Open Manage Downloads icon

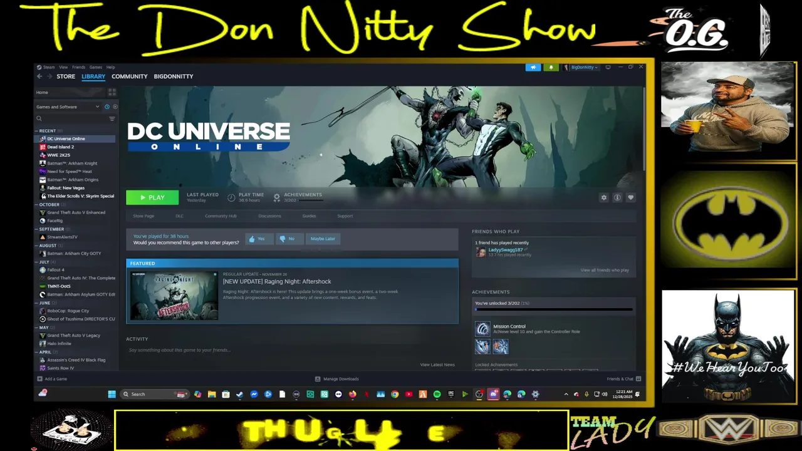coord(318,379)
